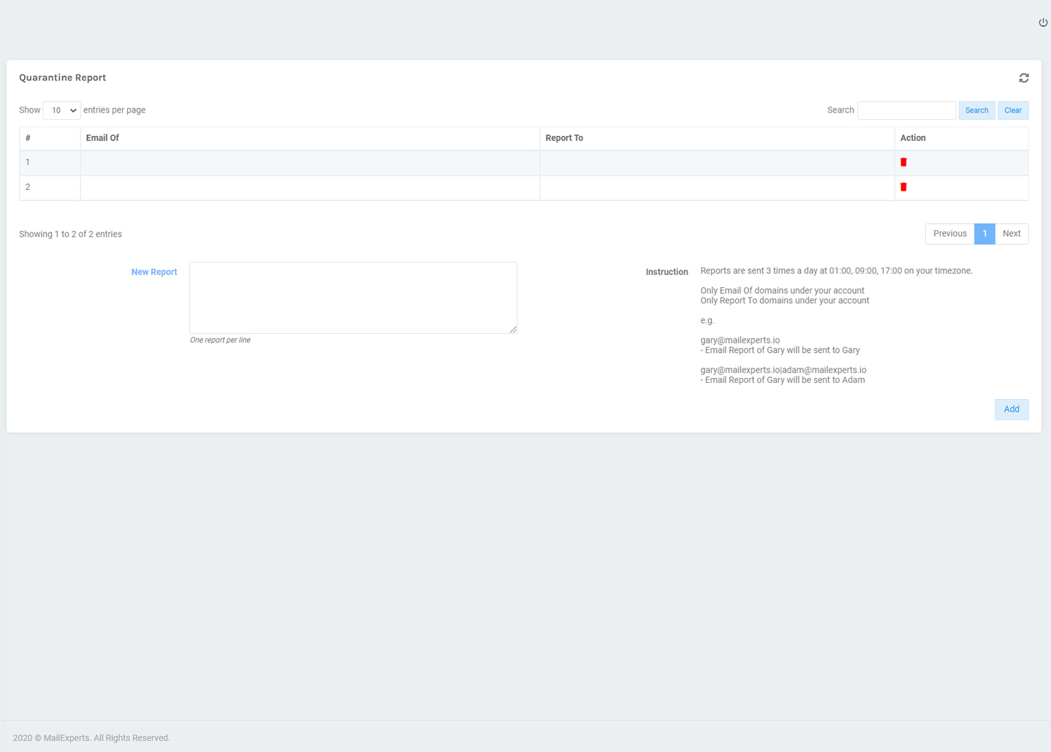1051x752 pixels.
Task: Add the new report
Action: tap(1011, 409)
